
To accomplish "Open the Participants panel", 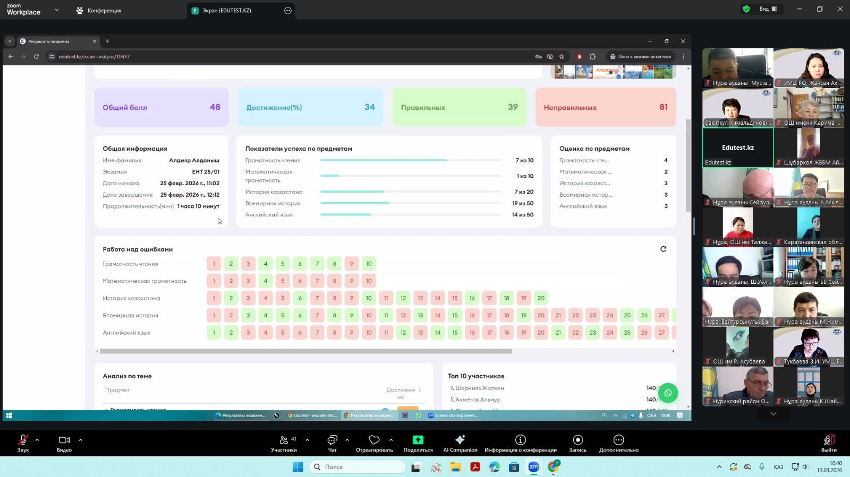I will click(284, 440).
